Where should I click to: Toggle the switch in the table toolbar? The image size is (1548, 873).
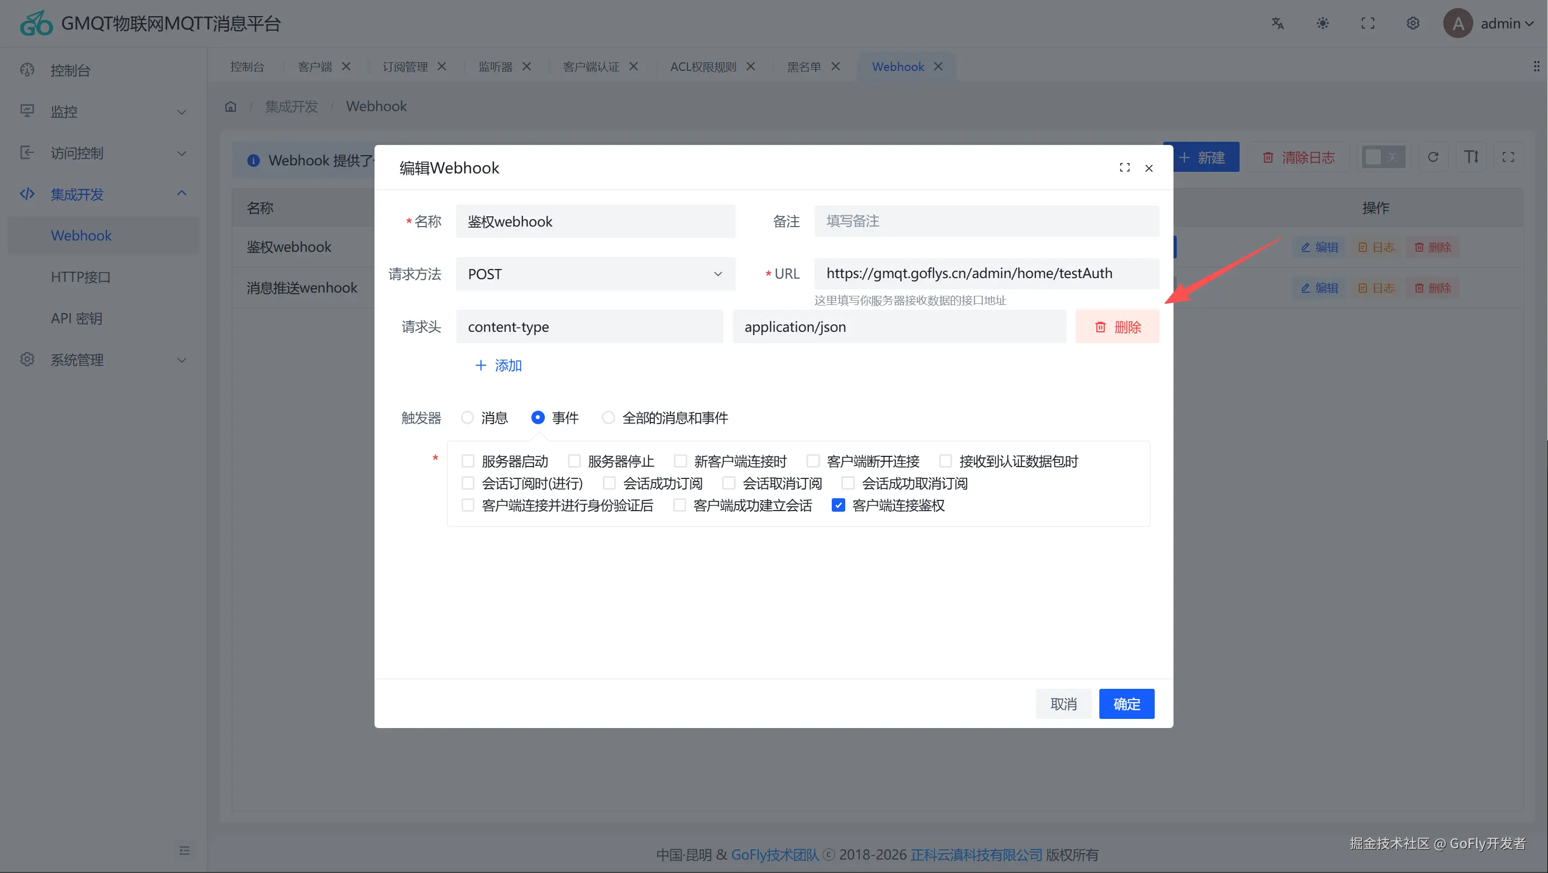pos(1384,157)
